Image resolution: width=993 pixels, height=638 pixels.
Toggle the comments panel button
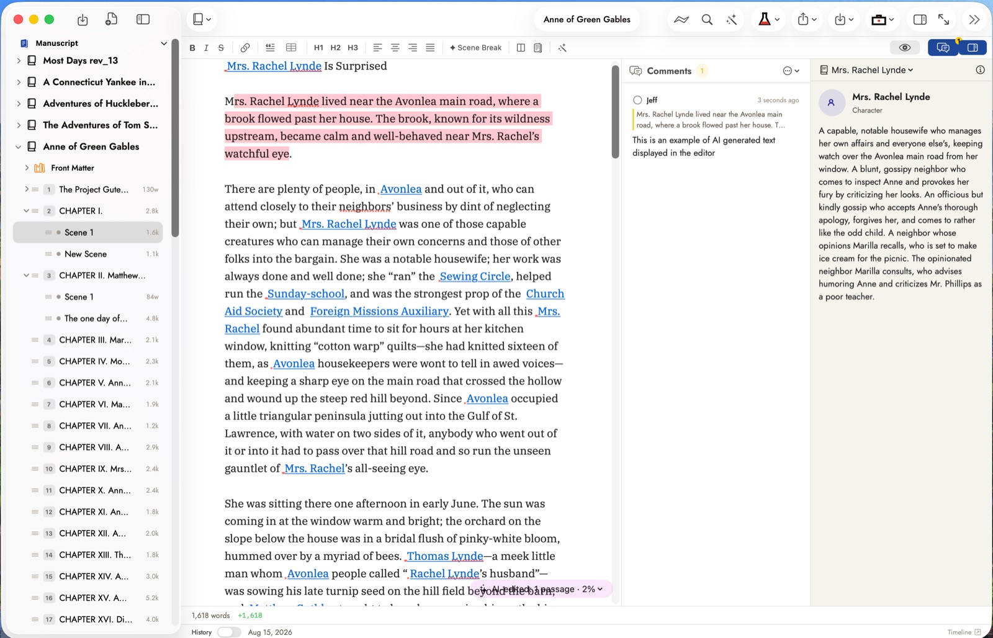click(x=943, y=48)
